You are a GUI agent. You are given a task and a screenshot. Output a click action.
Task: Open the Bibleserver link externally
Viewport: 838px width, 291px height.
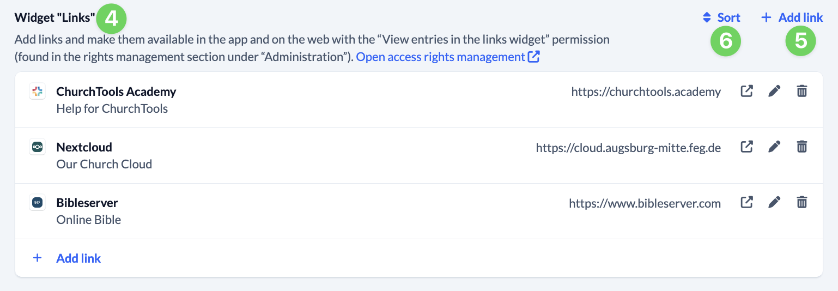click(746, 202)
